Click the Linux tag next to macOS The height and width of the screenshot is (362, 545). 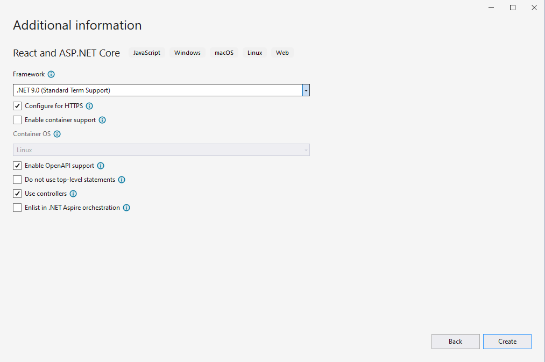point(255,53)
